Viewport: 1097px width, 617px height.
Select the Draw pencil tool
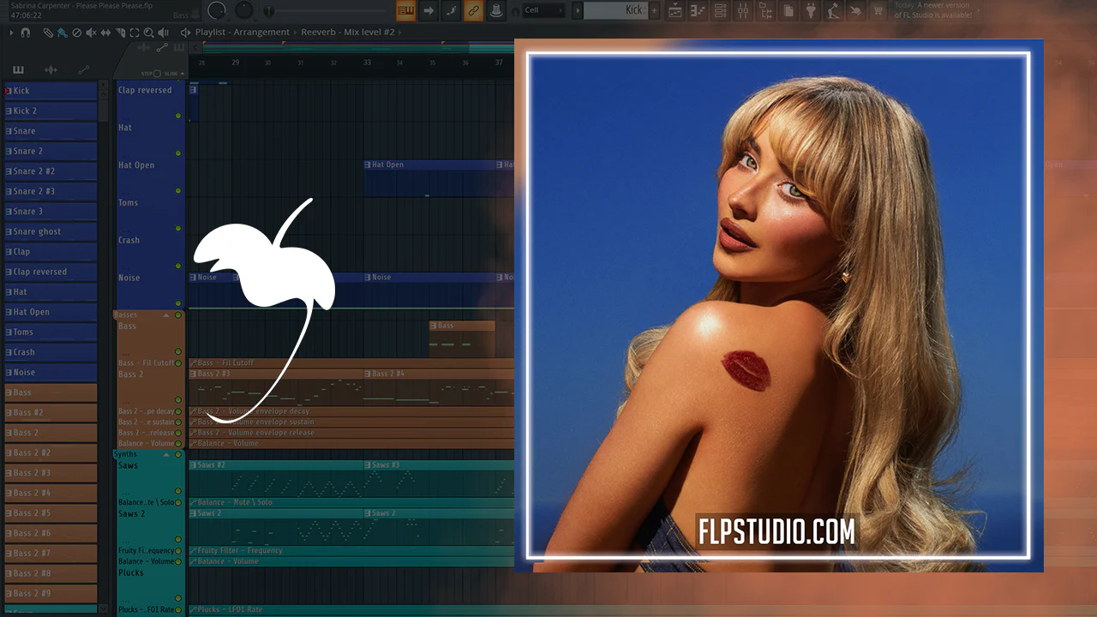coord(48,33)
